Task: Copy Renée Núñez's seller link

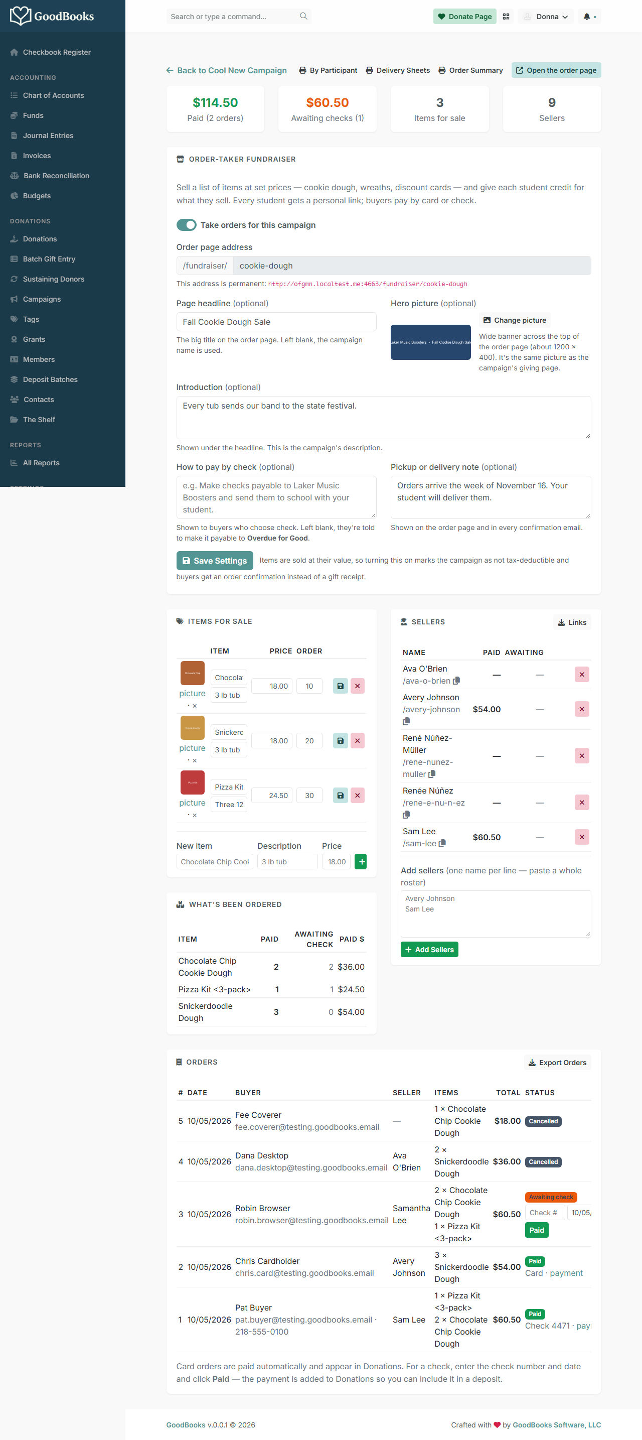Action: 406,815
